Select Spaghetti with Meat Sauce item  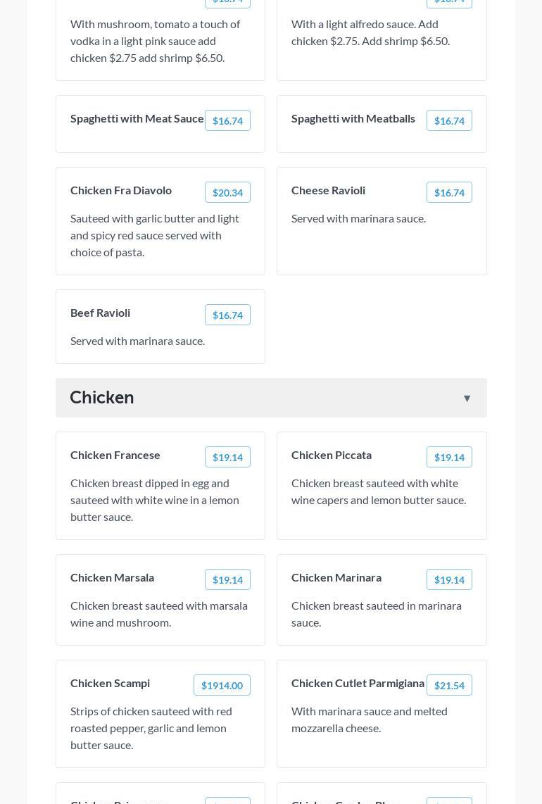click(137, 118)
